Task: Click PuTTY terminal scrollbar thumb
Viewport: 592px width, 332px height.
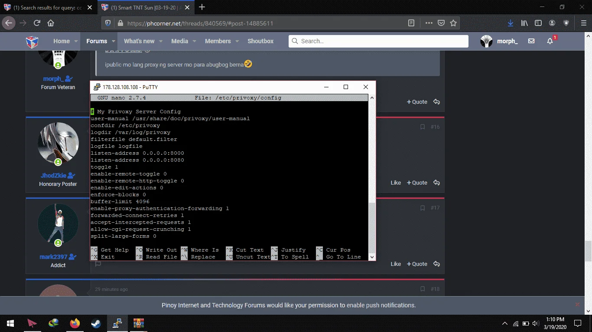Action: click(x=371, y=227)
